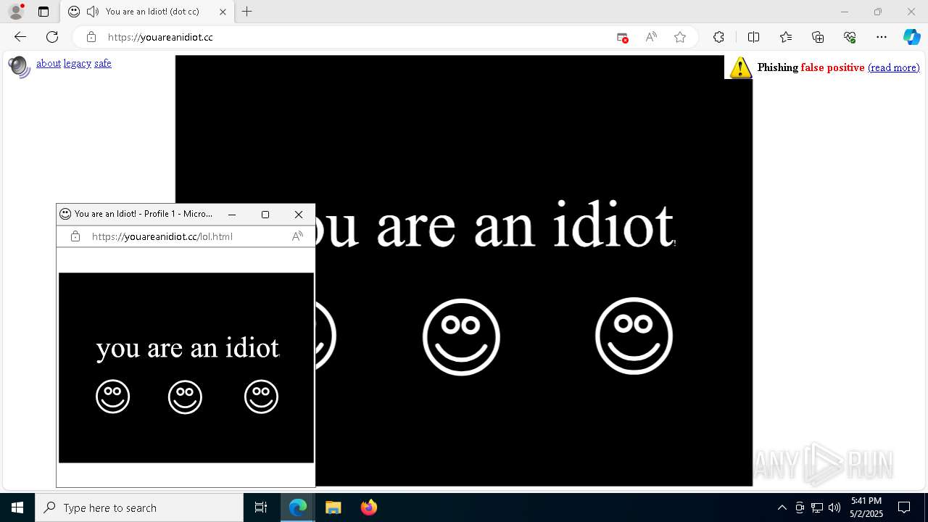Image resolution: width=928 pixels, height=522 pixels.
Task: Click the left small smiley in the popup
Action: coord(112,397)
